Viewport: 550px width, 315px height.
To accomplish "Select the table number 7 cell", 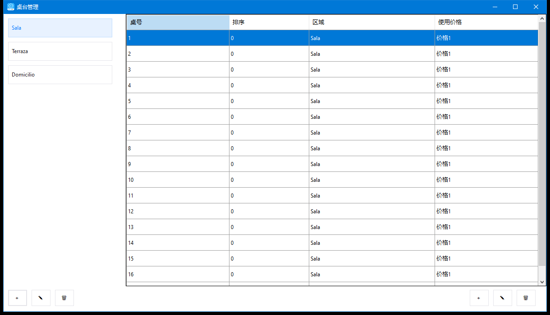I will 178,133.
